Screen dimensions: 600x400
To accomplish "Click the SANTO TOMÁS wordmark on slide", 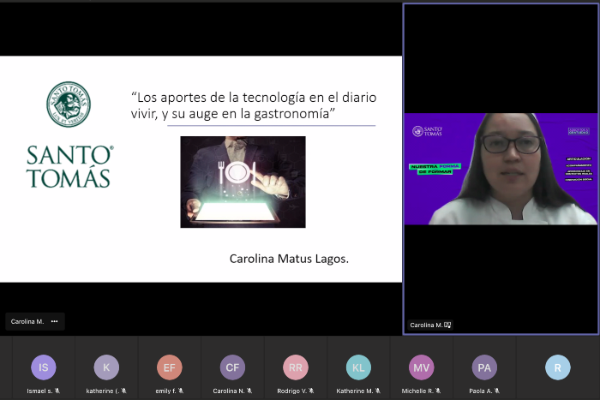I will point(69,166).
